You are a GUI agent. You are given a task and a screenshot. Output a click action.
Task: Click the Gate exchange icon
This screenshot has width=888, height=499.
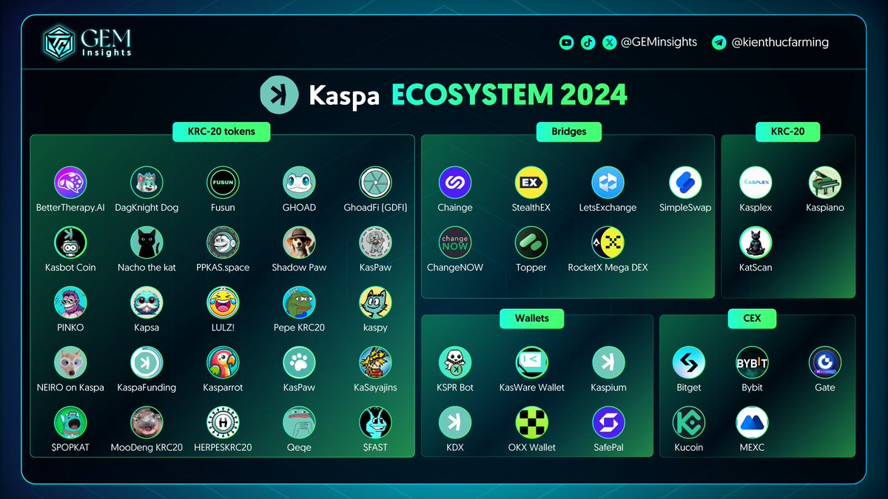pyautogui.click(x=825, y=362)
